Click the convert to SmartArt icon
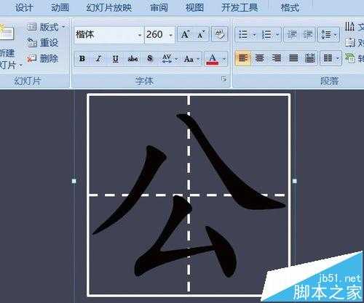The image size is (364, 303). pos(350,58)
